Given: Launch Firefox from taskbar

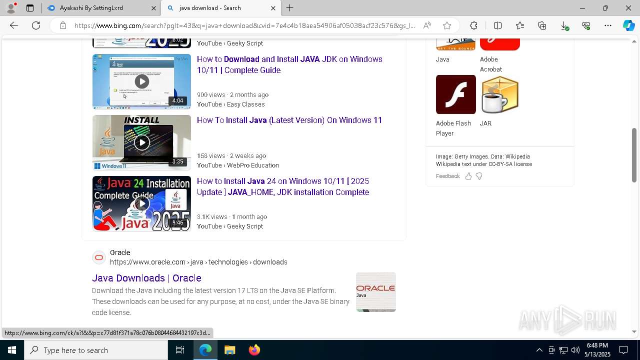Looking at the screenshot, I should pos(254,350).
